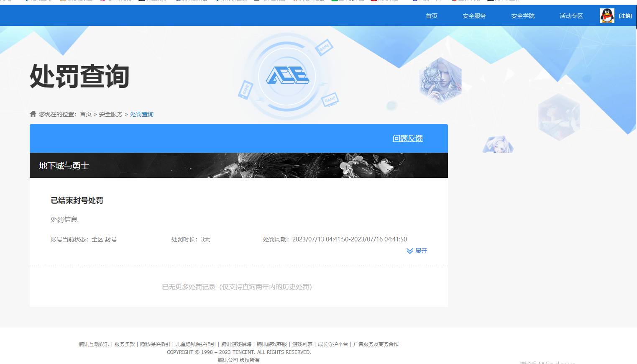Viewport: 637px width, 364px height.
Task: Open the 安全服务 navigation menu
Action: [474, 16]
